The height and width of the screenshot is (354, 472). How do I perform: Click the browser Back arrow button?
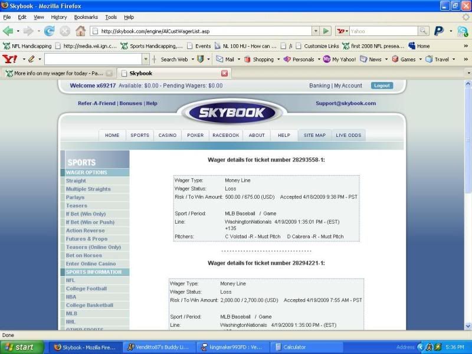pyautogui.click(x=8, y=31)
